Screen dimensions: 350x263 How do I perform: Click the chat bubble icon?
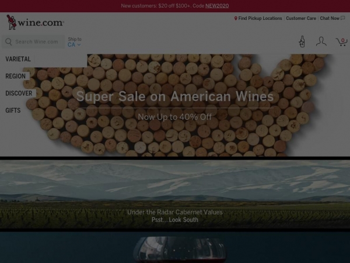(343, 18)
